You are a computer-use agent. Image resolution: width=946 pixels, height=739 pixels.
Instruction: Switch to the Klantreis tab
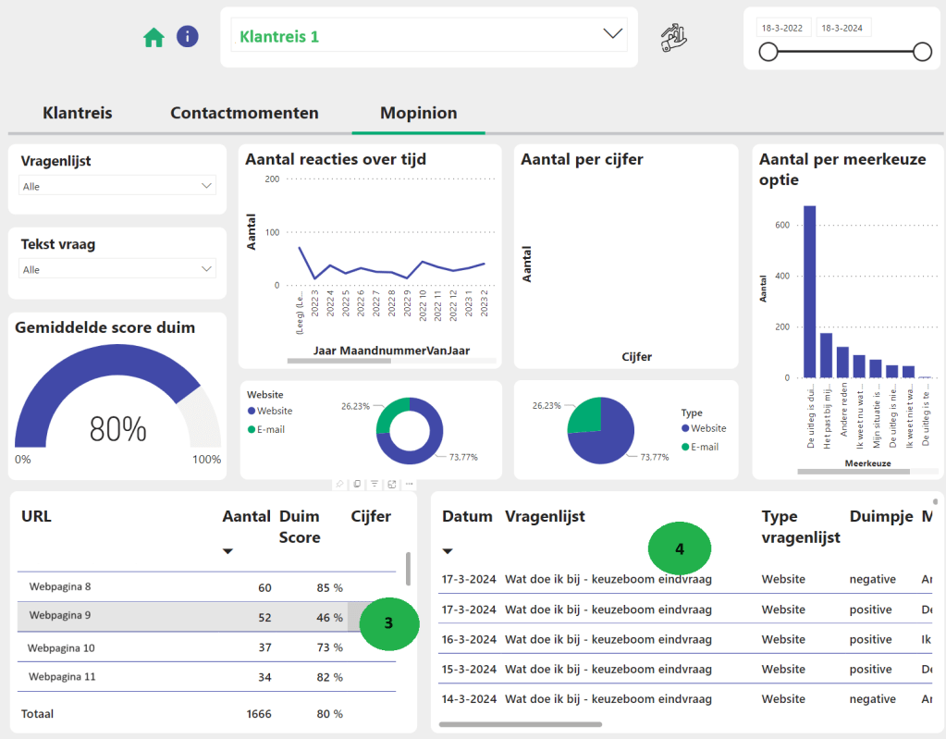point(78,113)
